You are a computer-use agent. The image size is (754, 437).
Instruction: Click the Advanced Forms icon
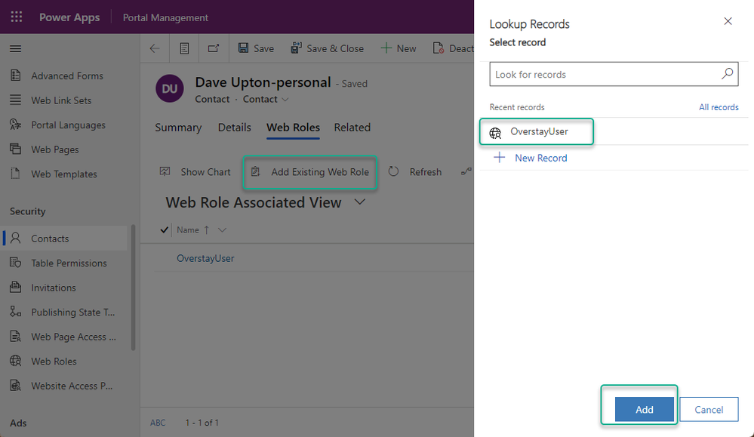15,75
